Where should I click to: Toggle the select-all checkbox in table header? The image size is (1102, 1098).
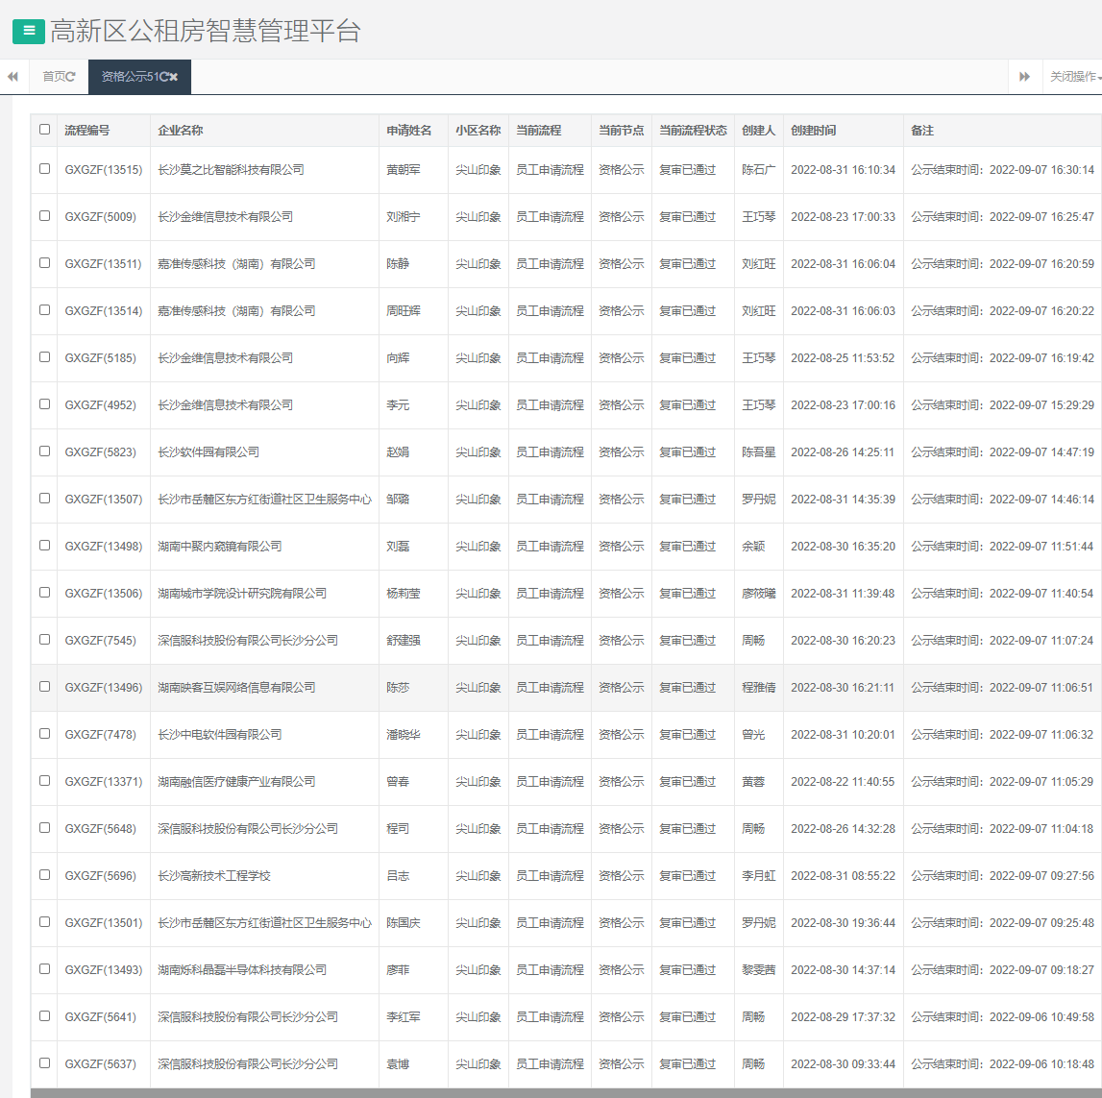[44, 130]
